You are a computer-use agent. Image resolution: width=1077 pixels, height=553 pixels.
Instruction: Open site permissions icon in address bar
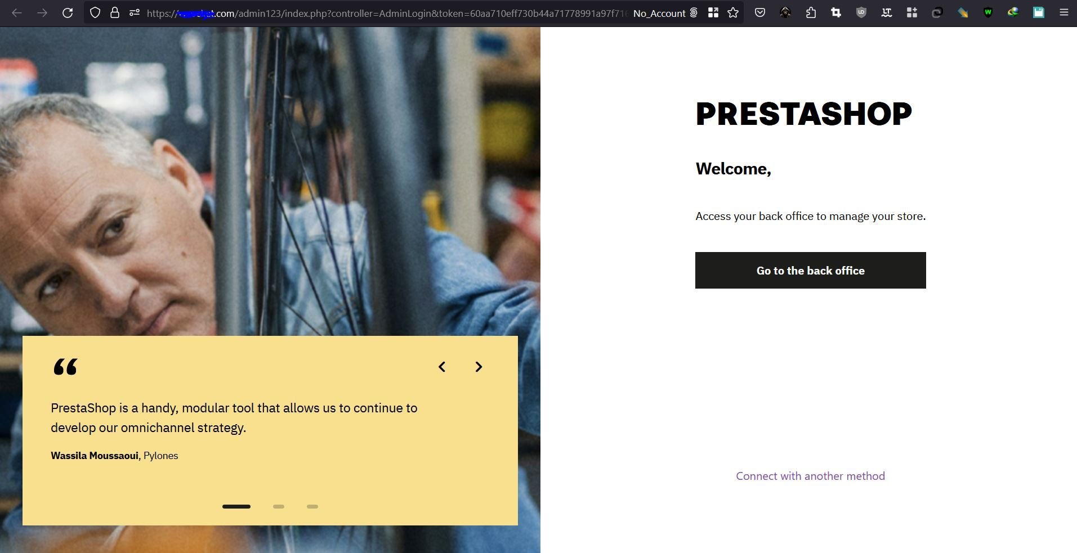134,12
